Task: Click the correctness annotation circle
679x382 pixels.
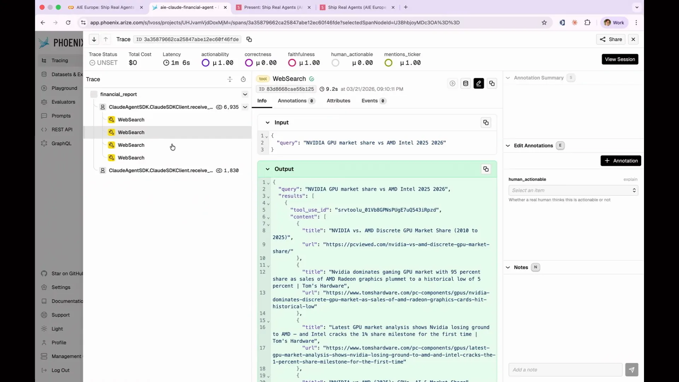Action: pos(249,63)
